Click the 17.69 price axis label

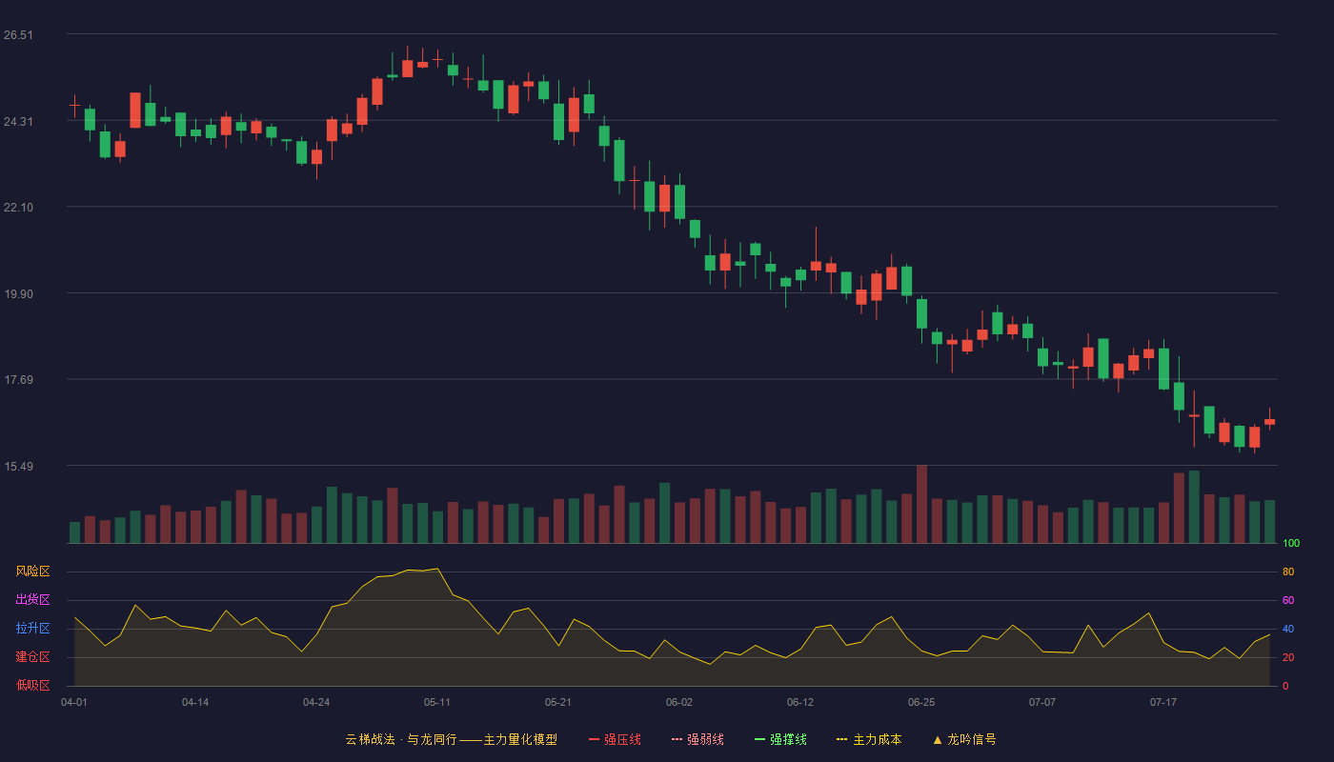click(x=18, y=380)
